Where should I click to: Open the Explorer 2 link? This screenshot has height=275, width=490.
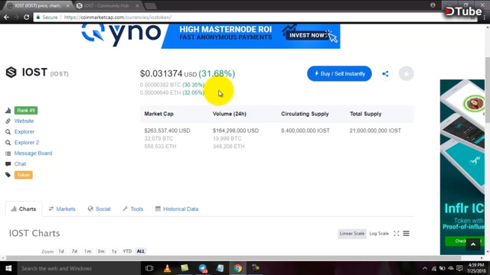[27, 143]
